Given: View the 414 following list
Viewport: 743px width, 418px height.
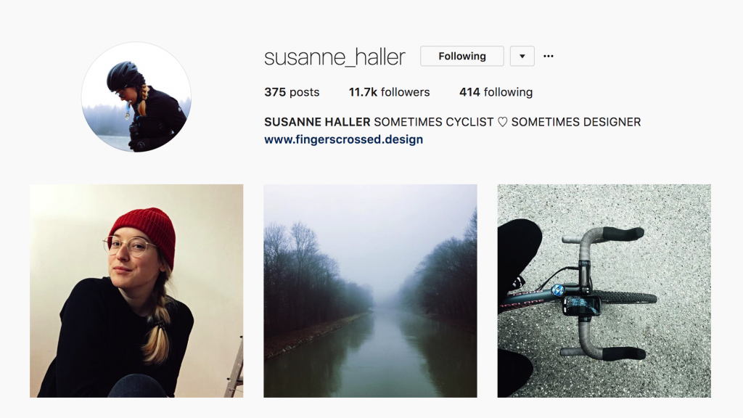Looking at the screenshot, I should click(496, 92).
